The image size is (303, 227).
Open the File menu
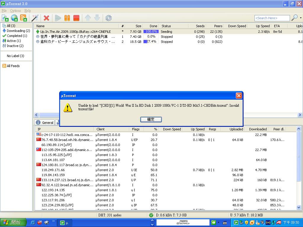4,11
